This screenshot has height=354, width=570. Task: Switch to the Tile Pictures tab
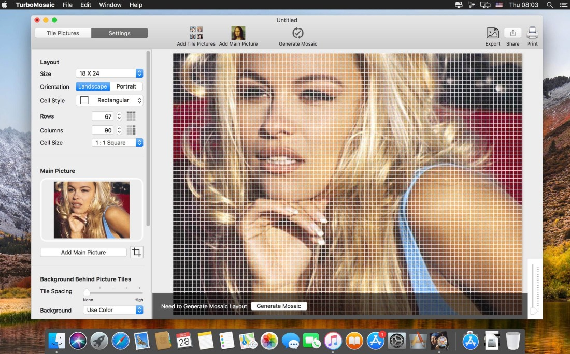(63, 33)
